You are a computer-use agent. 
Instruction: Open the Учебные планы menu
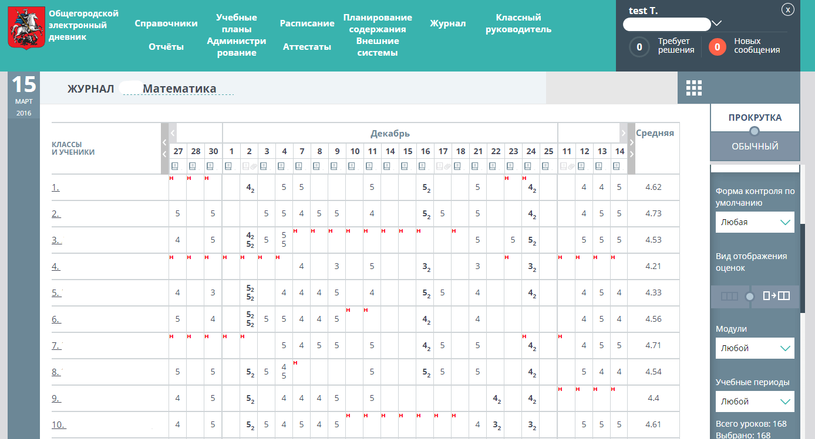(237, 23)
